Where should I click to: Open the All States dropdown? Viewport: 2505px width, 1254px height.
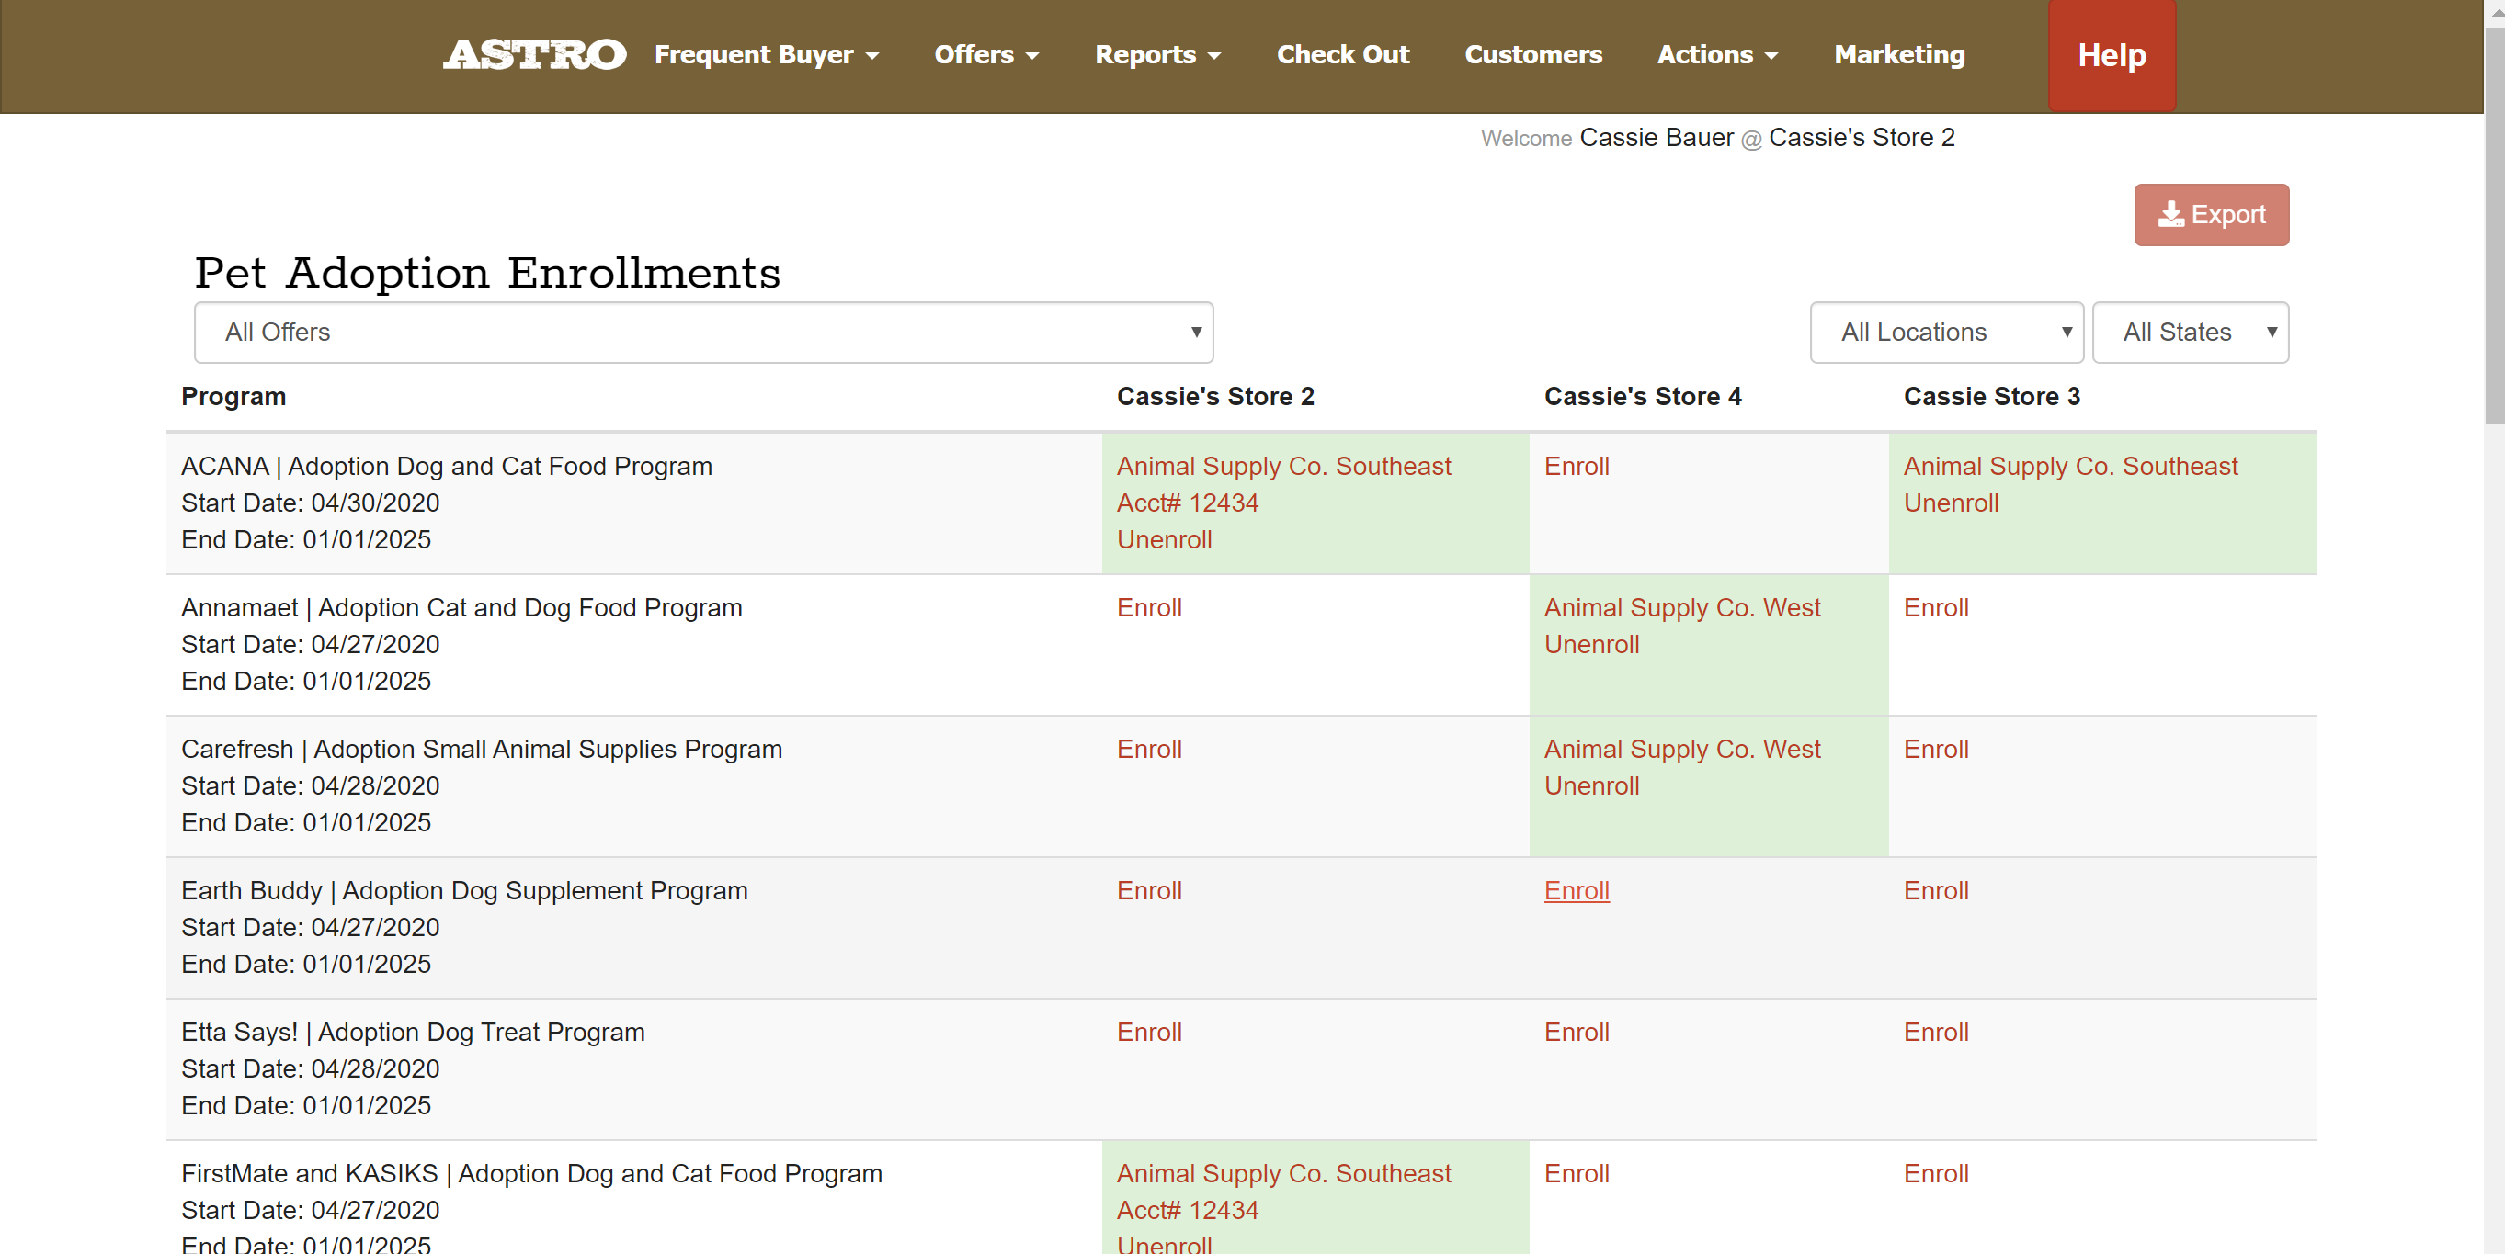[2190, 333]
